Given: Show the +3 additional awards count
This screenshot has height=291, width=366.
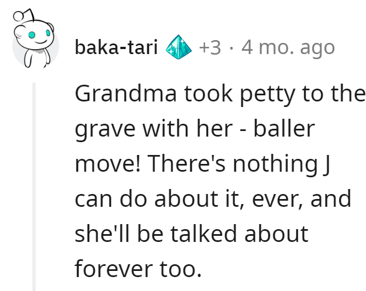Looking at the screenshot, I should pos(210,47).
